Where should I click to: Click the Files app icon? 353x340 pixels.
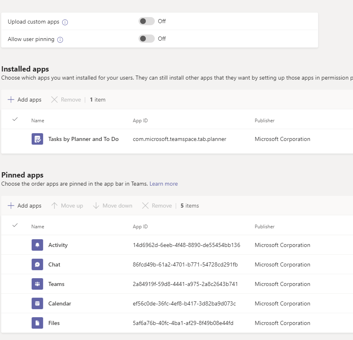[37, 323]
